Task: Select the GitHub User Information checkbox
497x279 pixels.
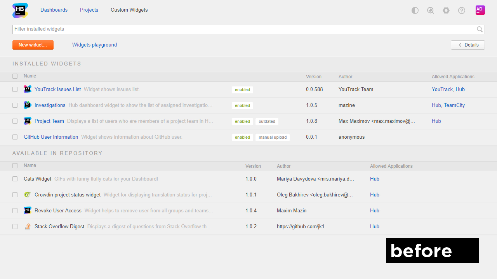Action: 15,137
